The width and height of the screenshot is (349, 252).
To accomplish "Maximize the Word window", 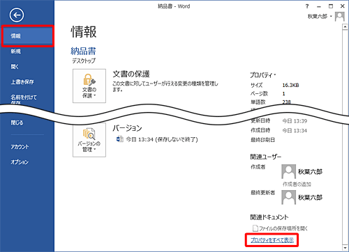I will [331, 6].
